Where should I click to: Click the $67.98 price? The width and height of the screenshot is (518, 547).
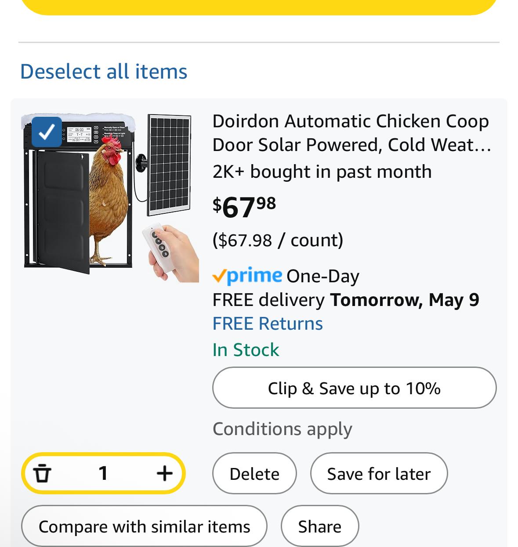[244, 207]
